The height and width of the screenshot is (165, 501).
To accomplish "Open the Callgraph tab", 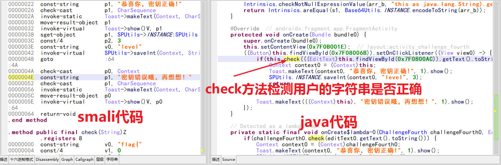I will [x=84, y=159].
